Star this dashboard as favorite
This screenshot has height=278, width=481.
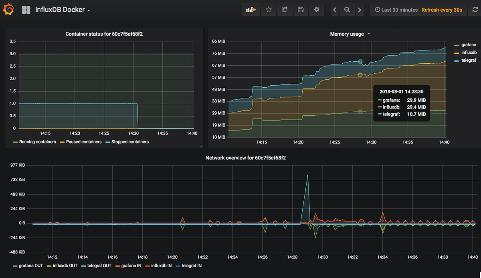(269, 10)
